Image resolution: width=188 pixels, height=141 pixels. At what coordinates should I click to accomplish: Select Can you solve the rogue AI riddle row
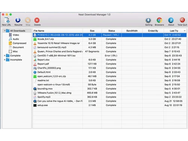point(110,101)
